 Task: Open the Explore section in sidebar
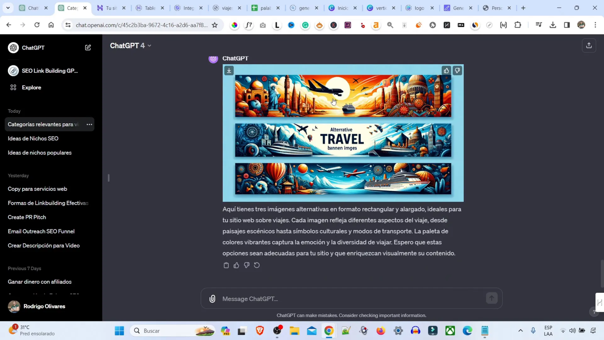coord(31,87)
